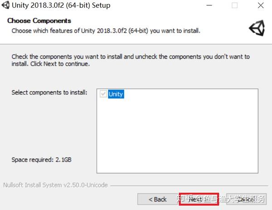Minimize the Unity Setup window
This screenshot has height=210, width=272.
(209, 5)
